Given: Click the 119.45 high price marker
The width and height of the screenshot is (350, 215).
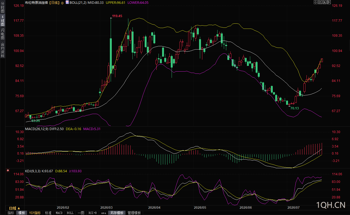Looking at the screenshot, I should 117,16.
